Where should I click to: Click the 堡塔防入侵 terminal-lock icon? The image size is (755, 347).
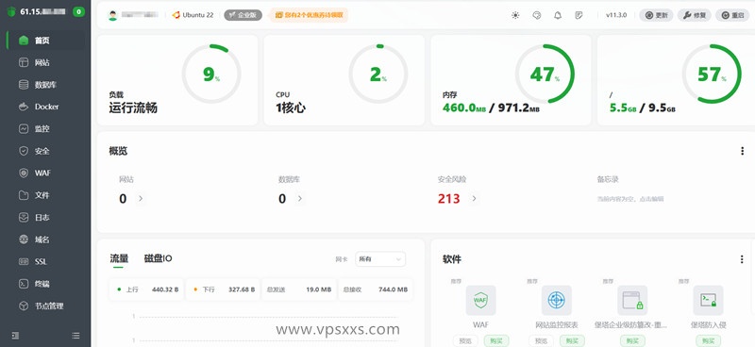coord(708,300)
